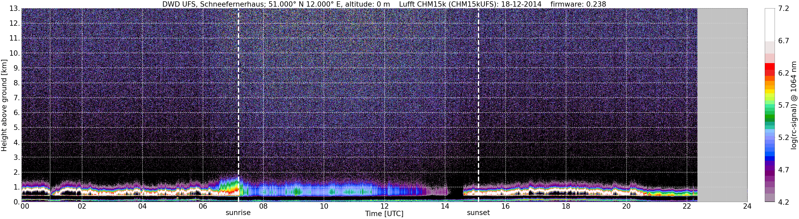Click the time axis tick '04'

click(x=142, y=206)
